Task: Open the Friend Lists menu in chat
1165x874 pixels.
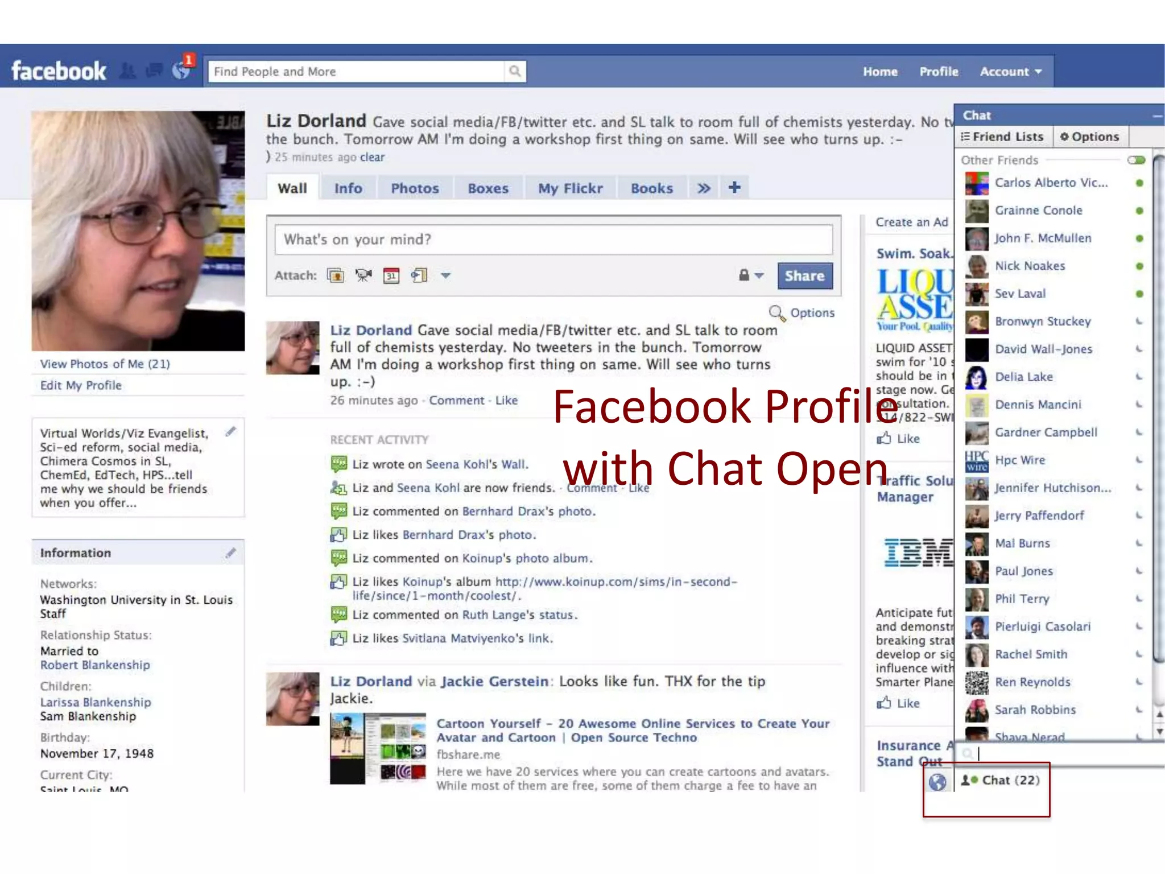Action: (x=1003, y=137)
